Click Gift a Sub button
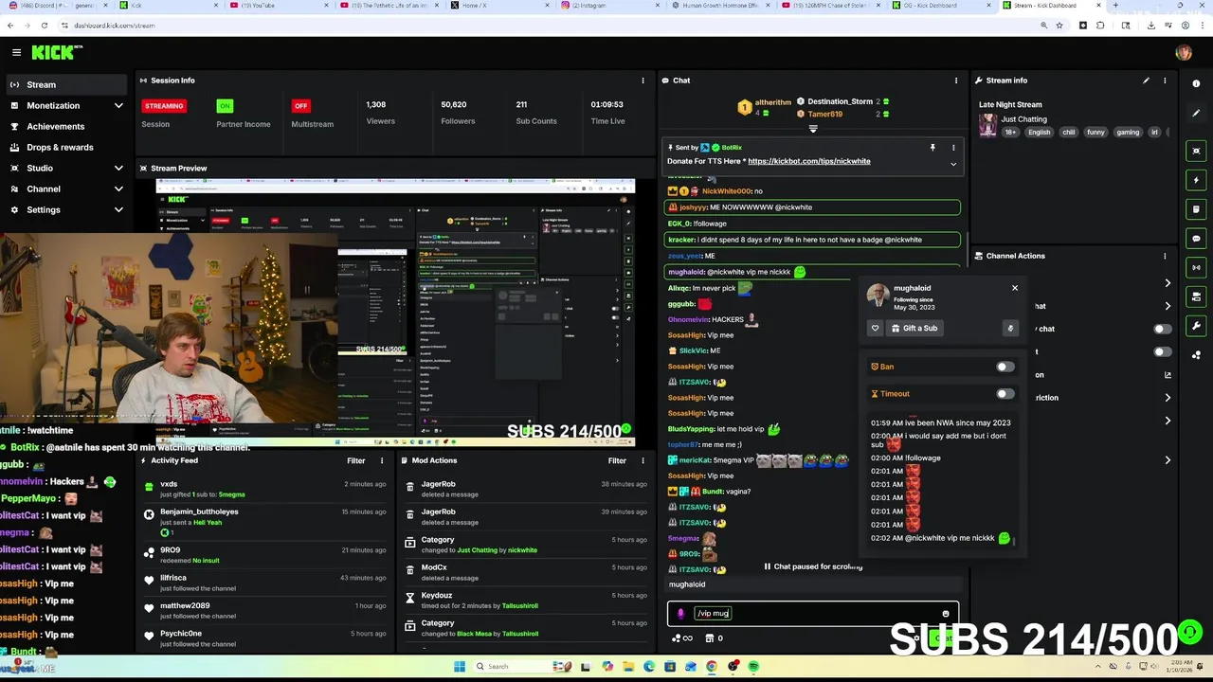This screenshot has height=682, width=1213. 915,328
